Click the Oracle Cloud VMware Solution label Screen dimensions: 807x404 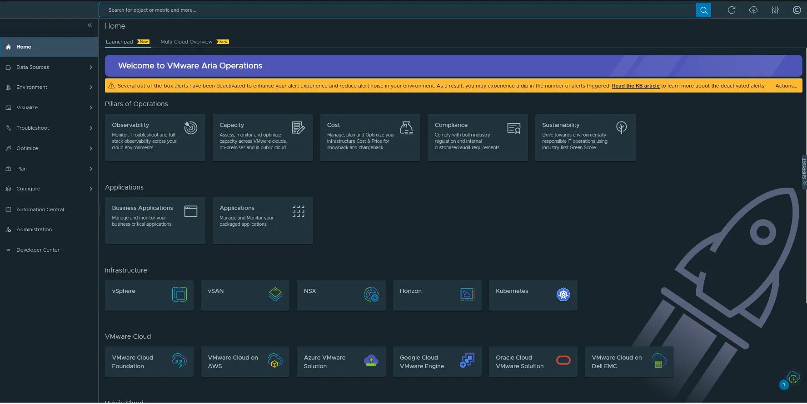point(519,362)
